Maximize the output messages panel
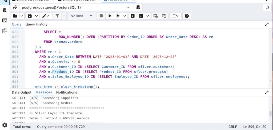This screenshot has width=273, height=130. click(267, 93)
